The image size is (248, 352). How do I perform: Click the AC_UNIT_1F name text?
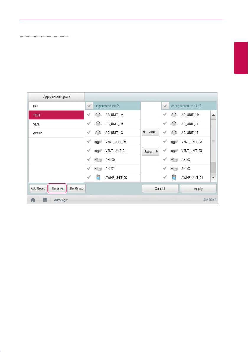click(x=190, y=133)
